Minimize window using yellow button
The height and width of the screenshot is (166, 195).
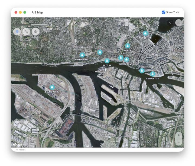(20, 12)
